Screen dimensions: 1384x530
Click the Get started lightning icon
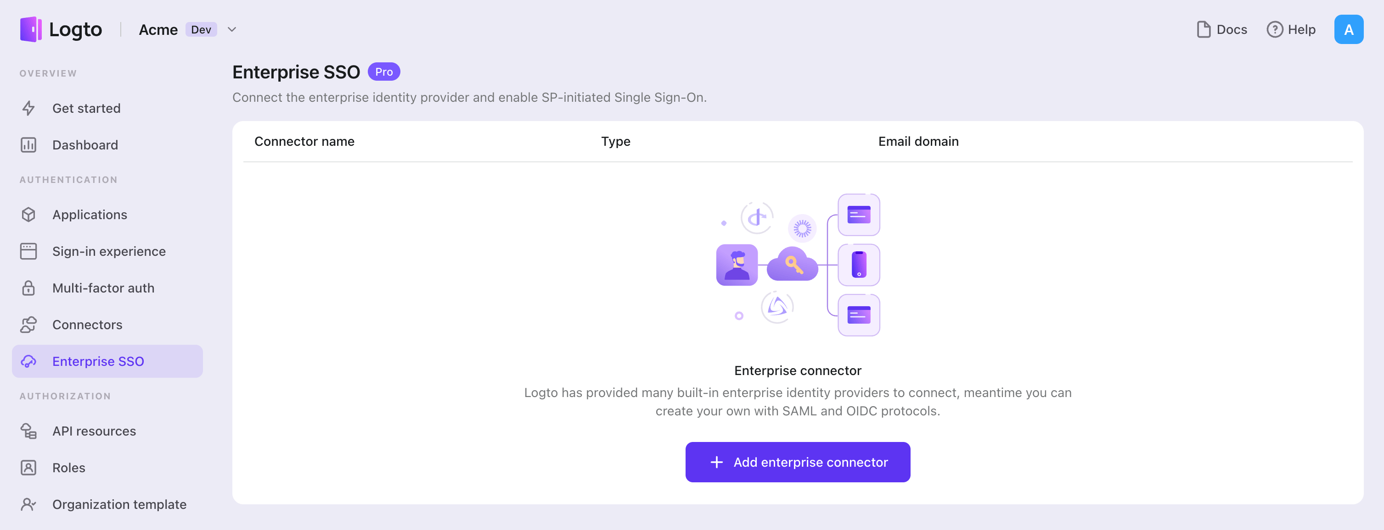[28, 108]
